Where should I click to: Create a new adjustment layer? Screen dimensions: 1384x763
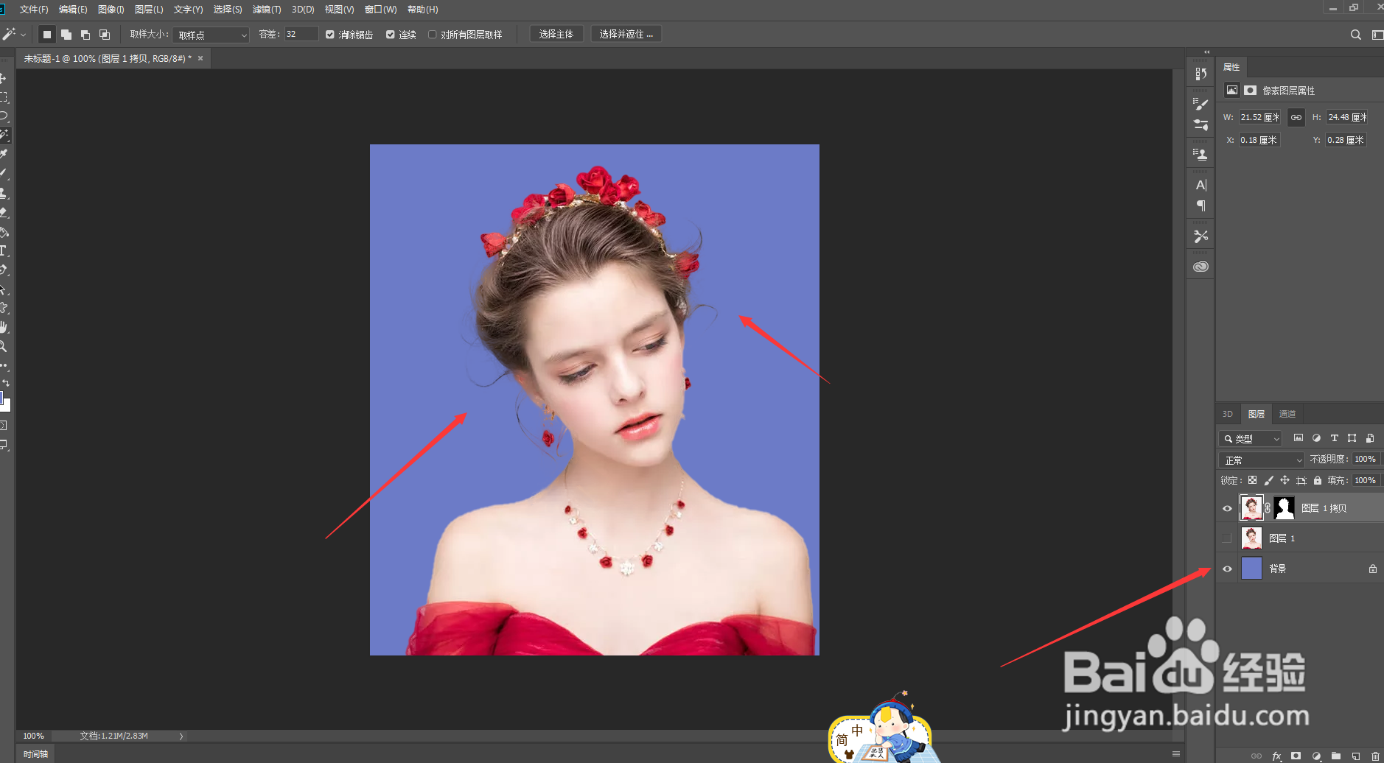(x=1316, y=756)
